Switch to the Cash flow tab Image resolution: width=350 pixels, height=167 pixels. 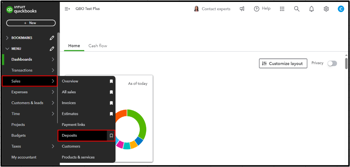(98, 46)
